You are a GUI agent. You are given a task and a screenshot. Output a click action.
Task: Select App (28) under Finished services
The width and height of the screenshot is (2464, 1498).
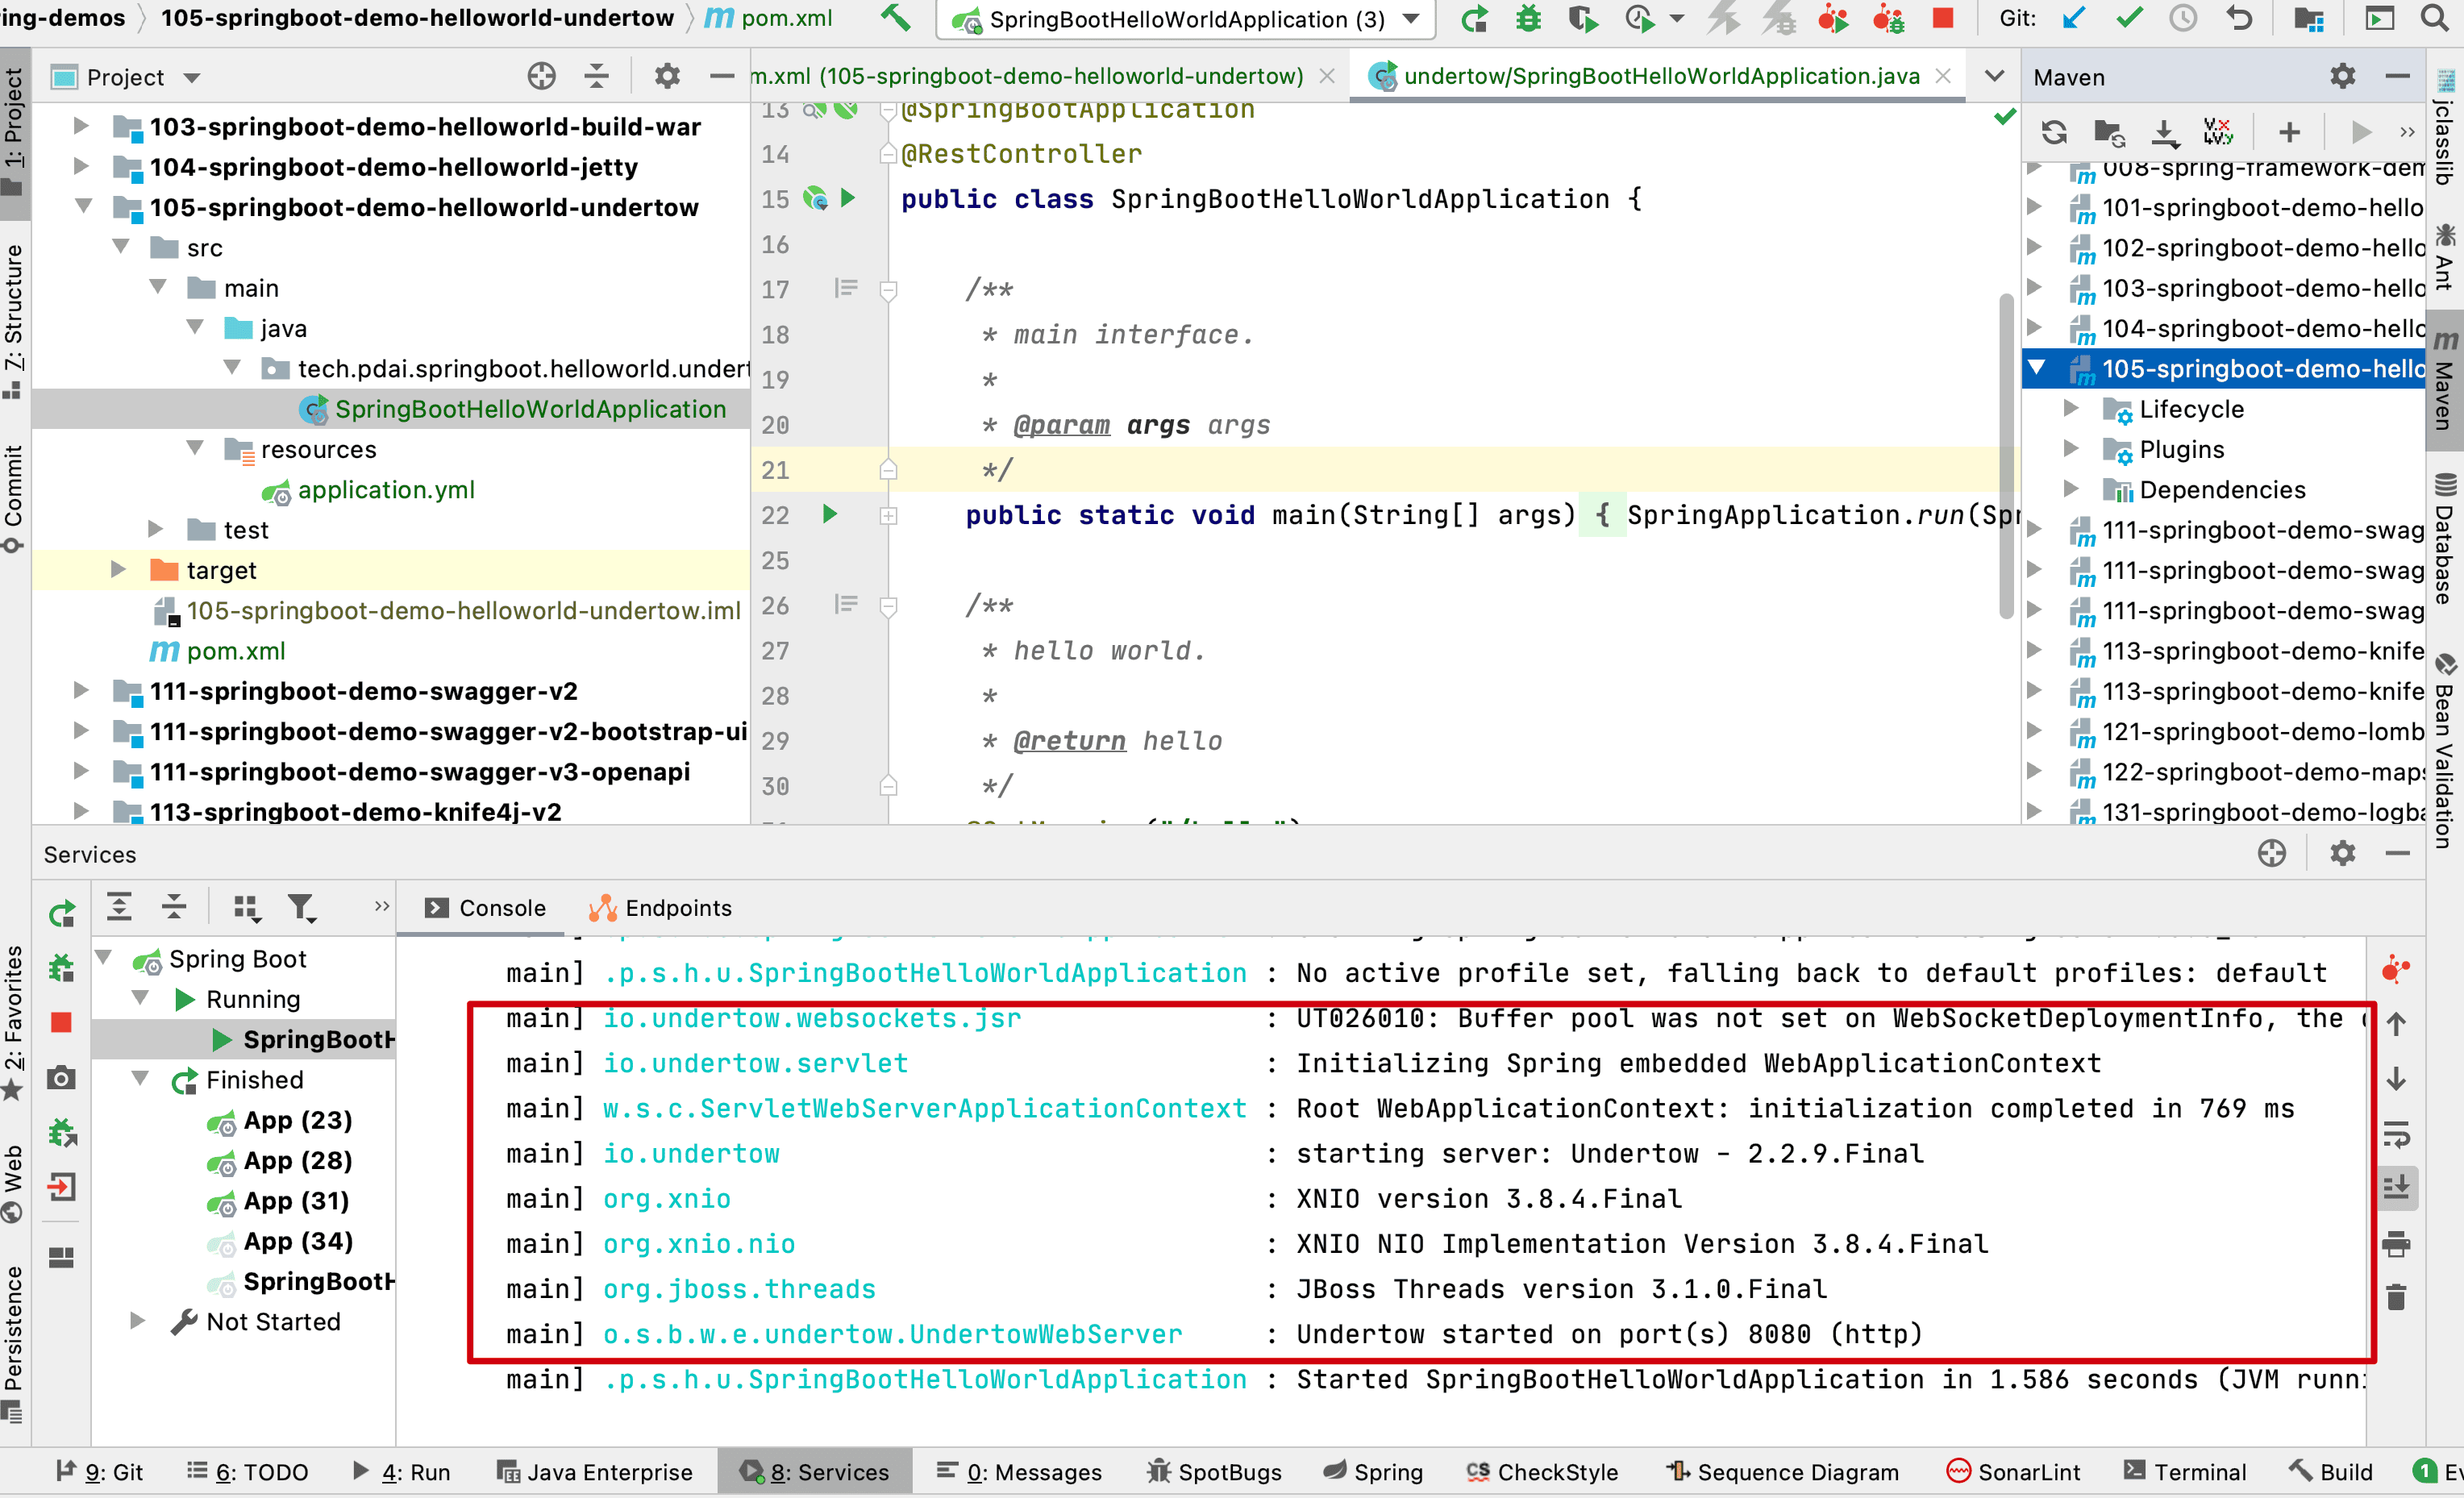coord(297,1160)
